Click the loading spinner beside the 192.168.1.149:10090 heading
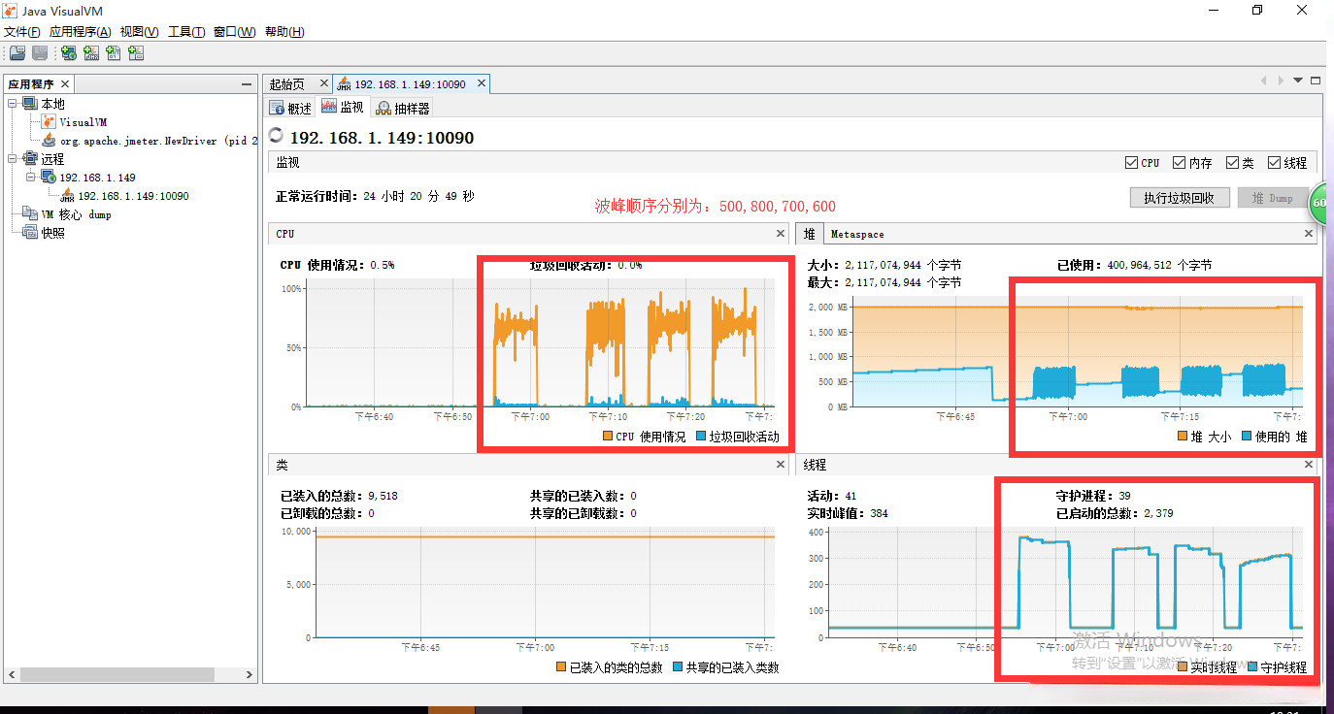Screen dimensions: 1334x714 277,137
